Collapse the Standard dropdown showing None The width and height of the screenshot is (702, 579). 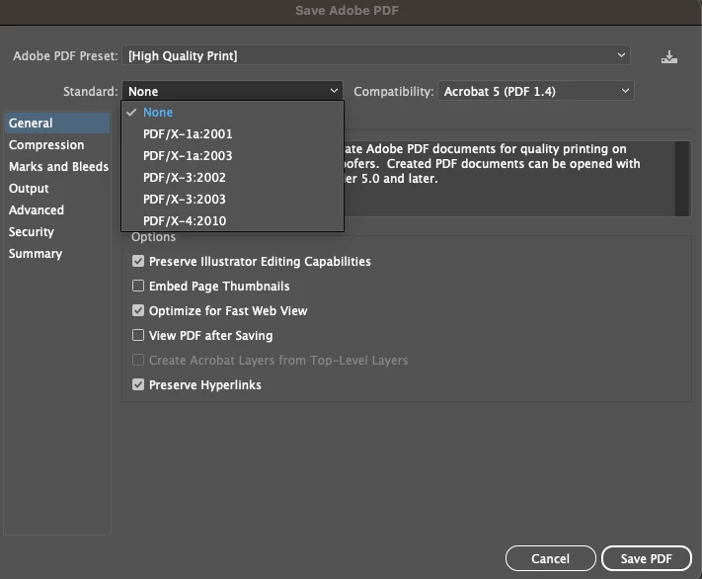(x=232, y=91)
